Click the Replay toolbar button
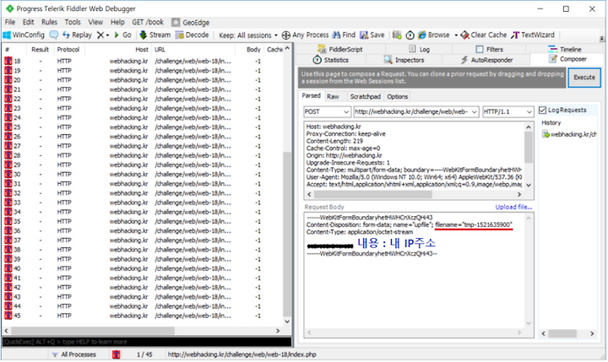The width and height of the screenshot is (608, 362). (77, 35)
